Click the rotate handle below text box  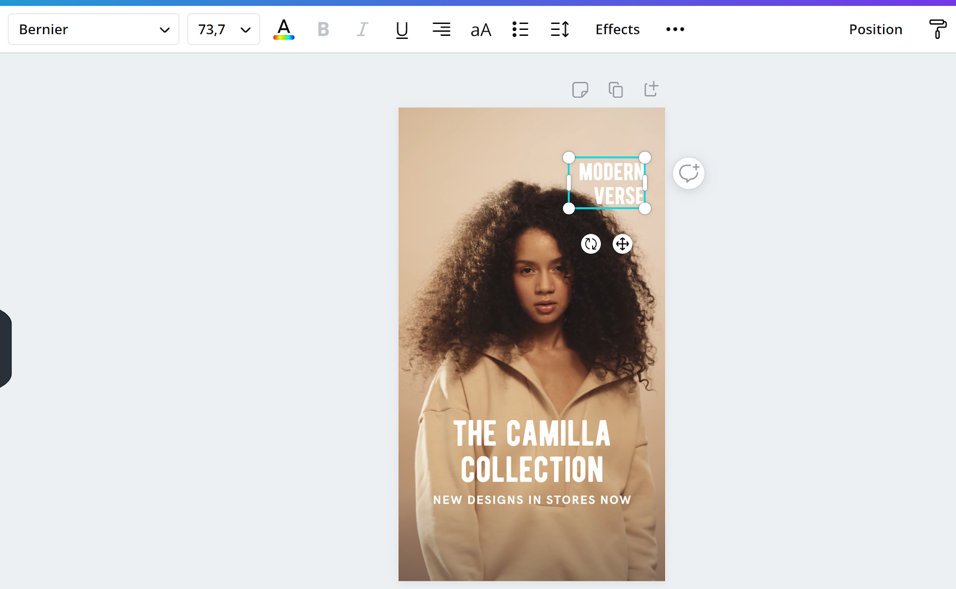click(x=591, y=244)
